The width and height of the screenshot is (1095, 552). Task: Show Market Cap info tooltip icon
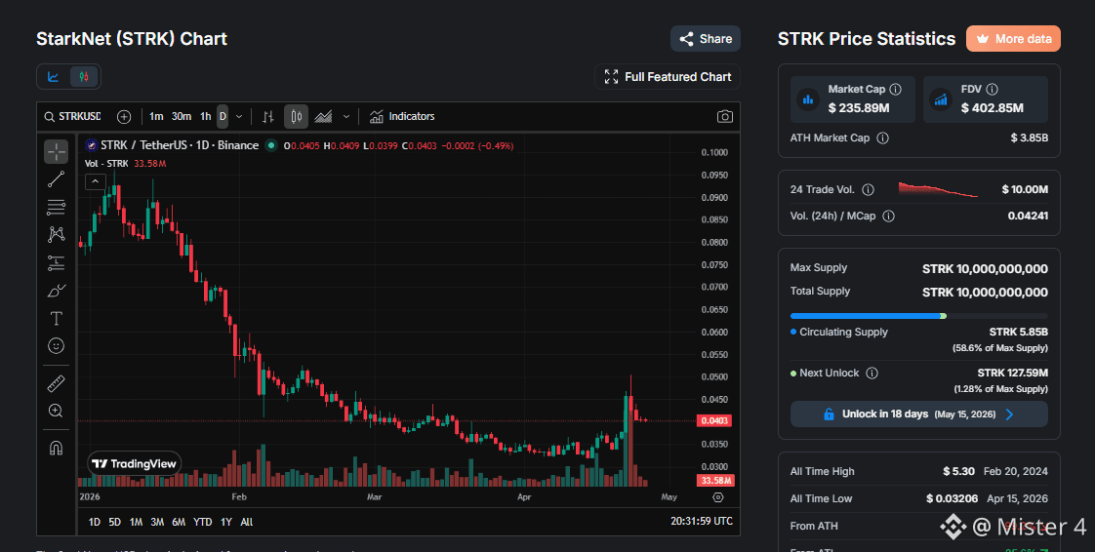tap(895, 90)
